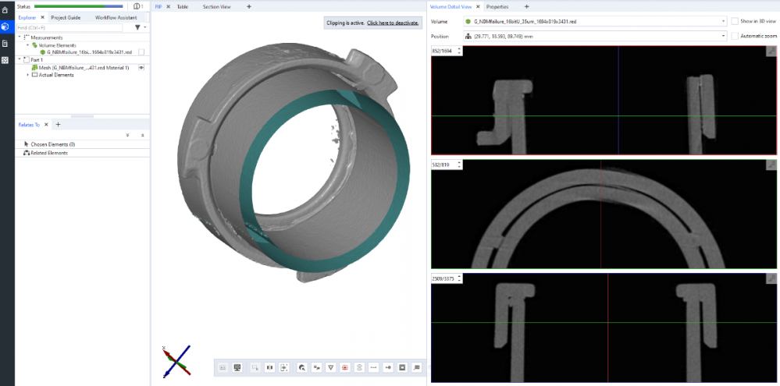Toggle visibility eye of the Mesh element
This screenshot has height=386, width=780.
pyautogui.click(x=141, y=68)
